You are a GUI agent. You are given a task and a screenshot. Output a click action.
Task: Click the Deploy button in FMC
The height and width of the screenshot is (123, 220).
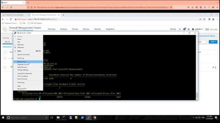click(173, 29)
